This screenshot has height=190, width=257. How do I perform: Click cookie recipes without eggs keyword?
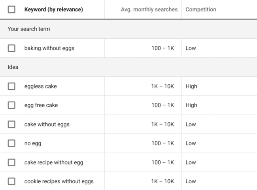59,181
